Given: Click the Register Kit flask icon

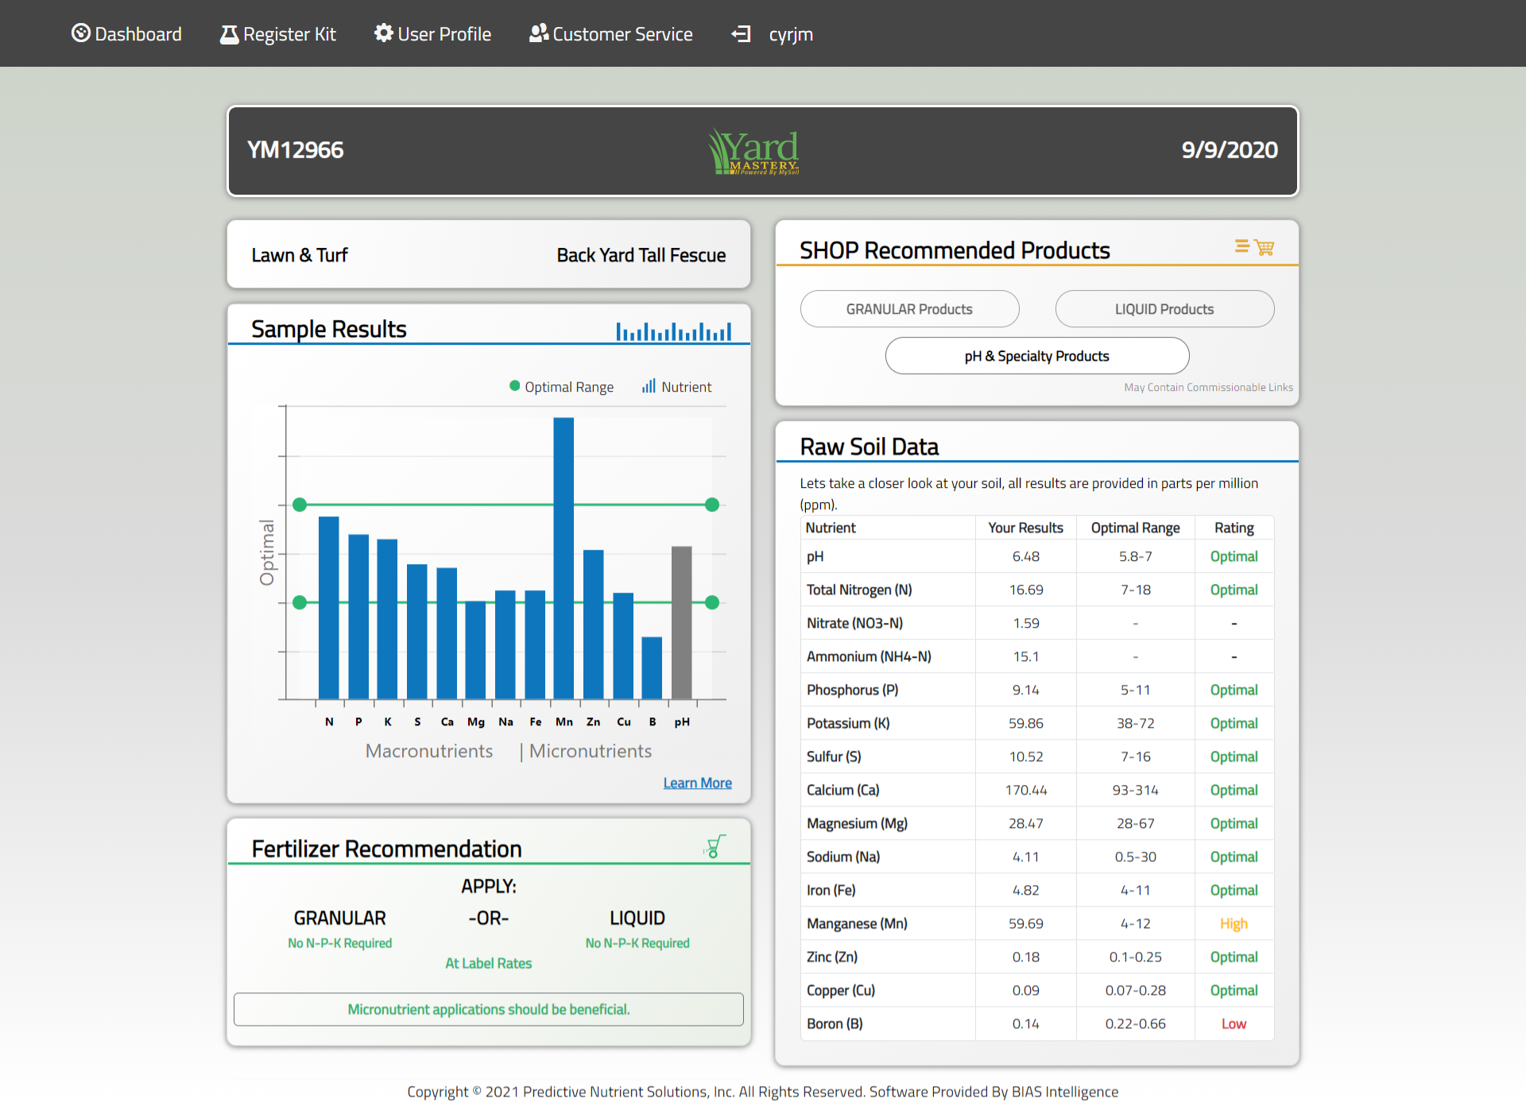Looking at the screenshot, I should [x=229, y=34].
